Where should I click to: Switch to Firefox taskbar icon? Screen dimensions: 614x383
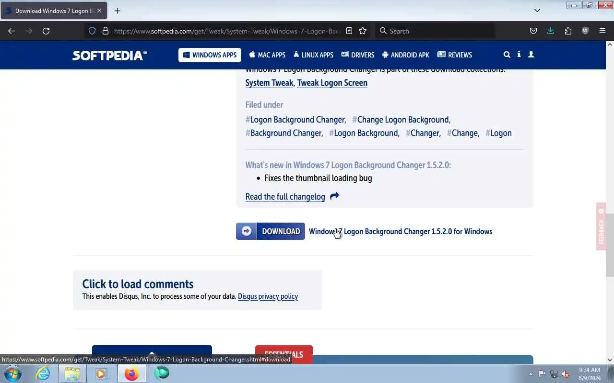click(131, 373)
